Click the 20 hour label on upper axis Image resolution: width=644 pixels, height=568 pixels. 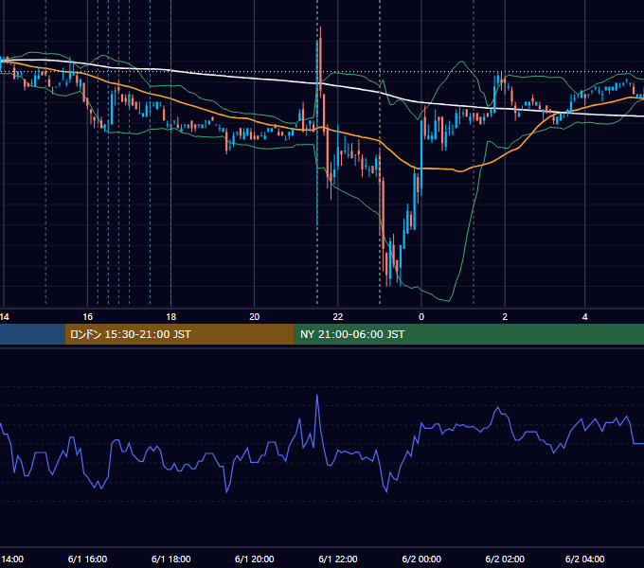point(254,317)
